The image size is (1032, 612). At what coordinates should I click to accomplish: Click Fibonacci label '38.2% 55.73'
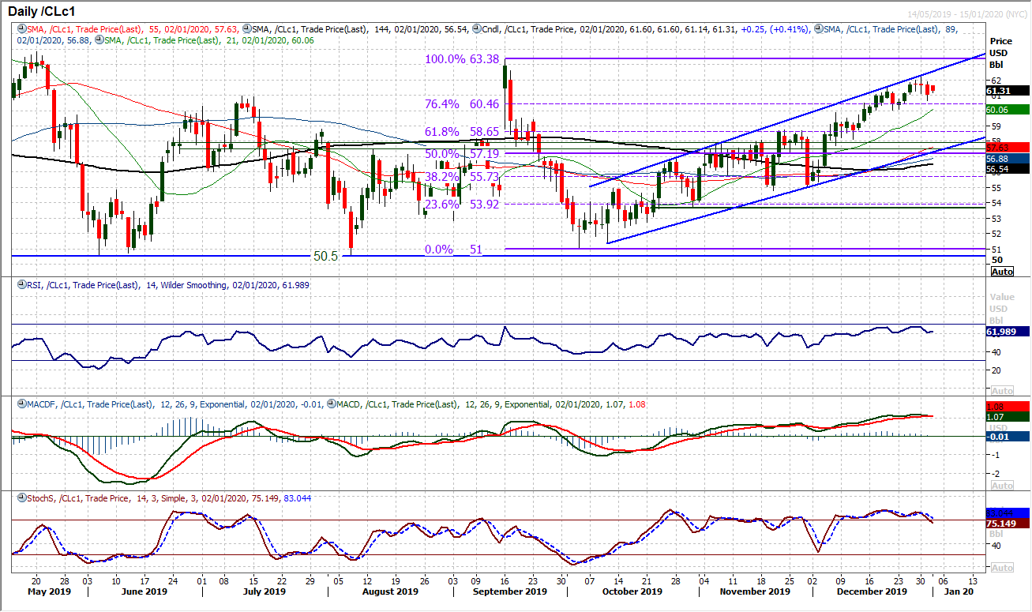[x=462, y=177]
